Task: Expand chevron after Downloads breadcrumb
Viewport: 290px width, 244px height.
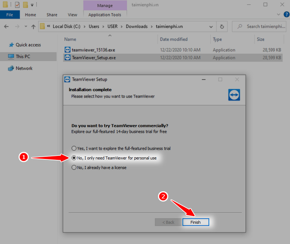Action: click(152, 27)
